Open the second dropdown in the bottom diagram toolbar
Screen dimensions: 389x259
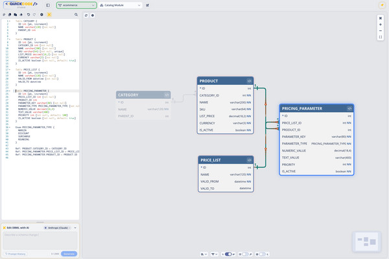click(x=215, y=254)
